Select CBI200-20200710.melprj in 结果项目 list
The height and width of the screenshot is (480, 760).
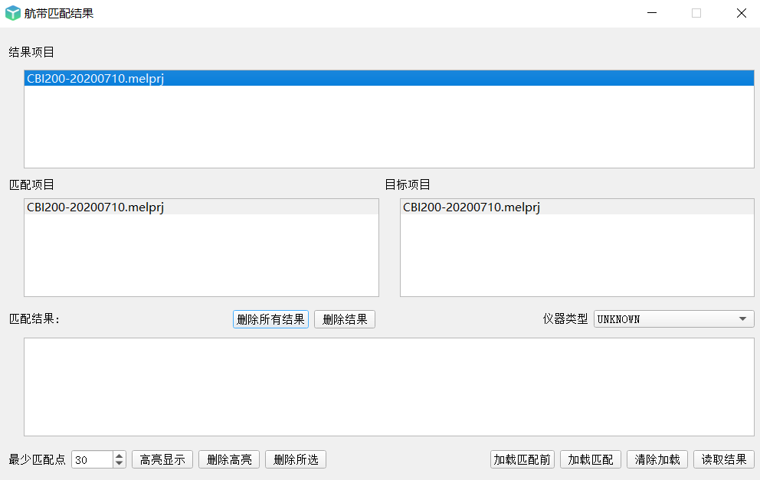(x=388, y=78)
